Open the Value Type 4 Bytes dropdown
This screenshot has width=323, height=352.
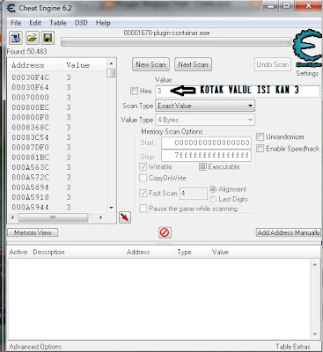pos(205,120)
